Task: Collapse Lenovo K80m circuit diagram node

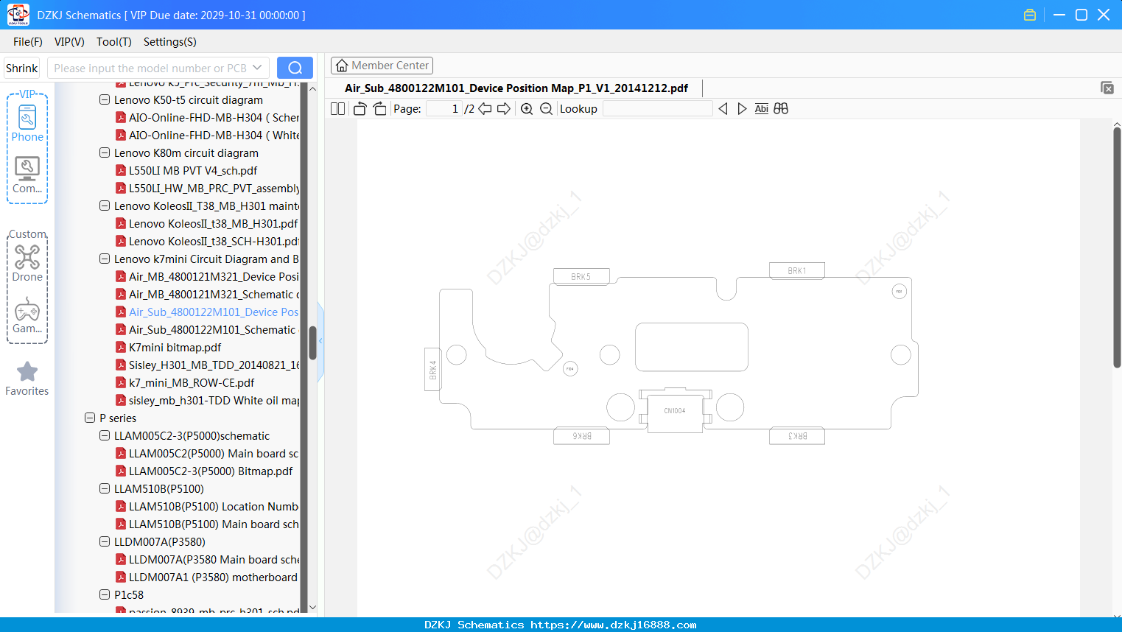Action: [105, 152]
